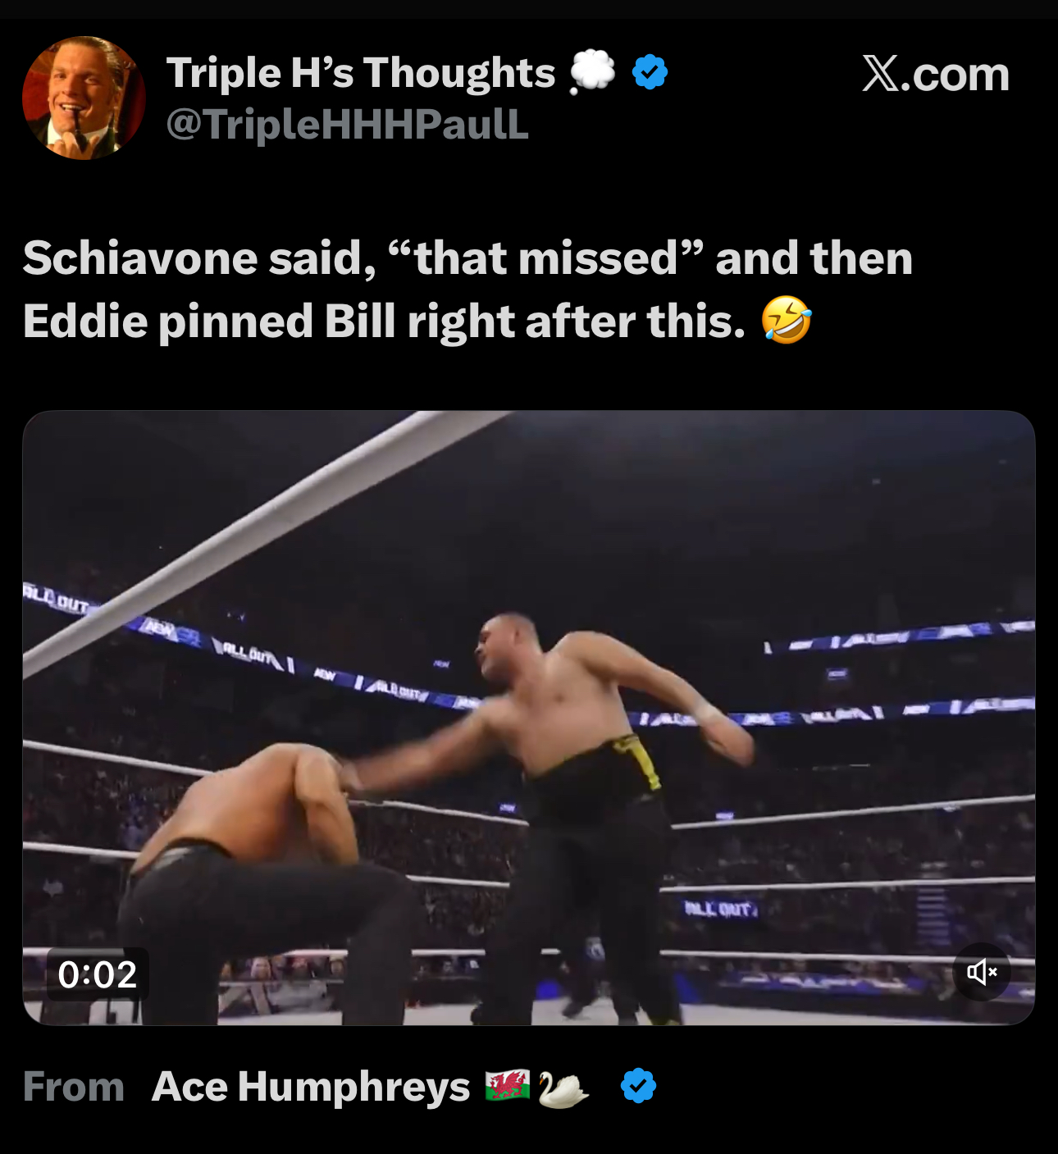Tap the thought bubble emoji in the display name

592,71
